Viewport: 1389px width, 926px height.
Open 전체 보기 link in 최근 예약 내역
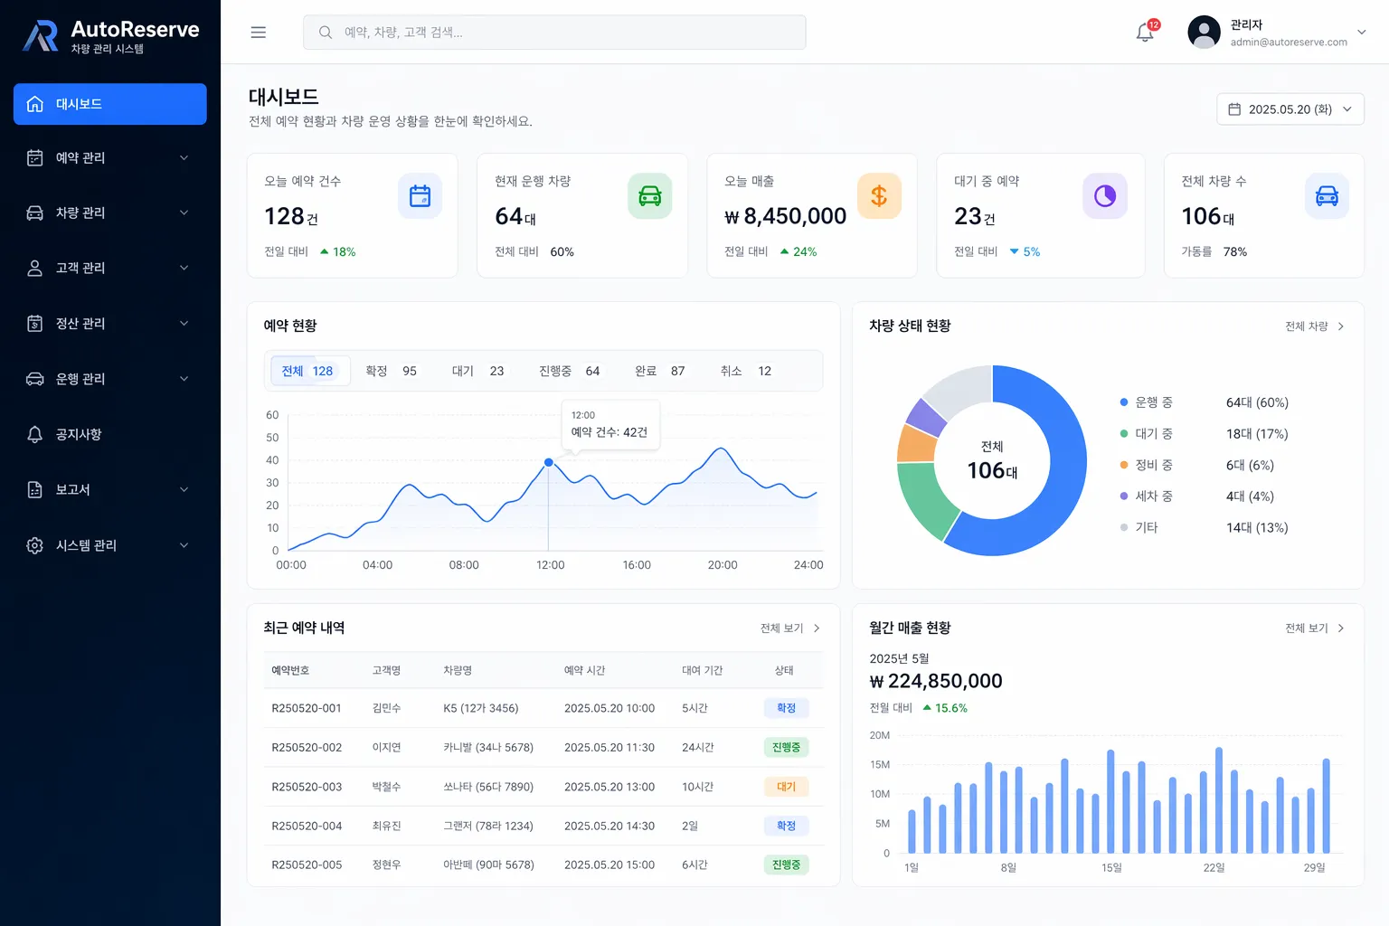point(790,628)
